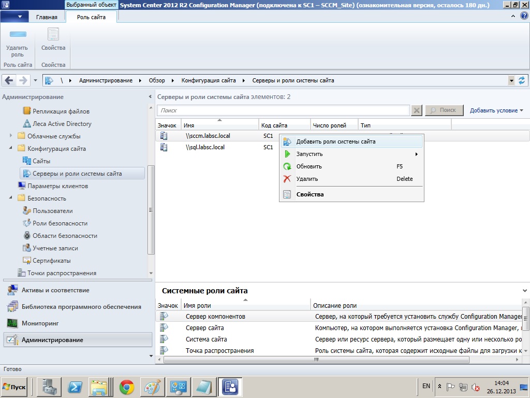Open PowerShell from the taskbar
The height and width of the screenshot is (398, 530).
(75, 387)
